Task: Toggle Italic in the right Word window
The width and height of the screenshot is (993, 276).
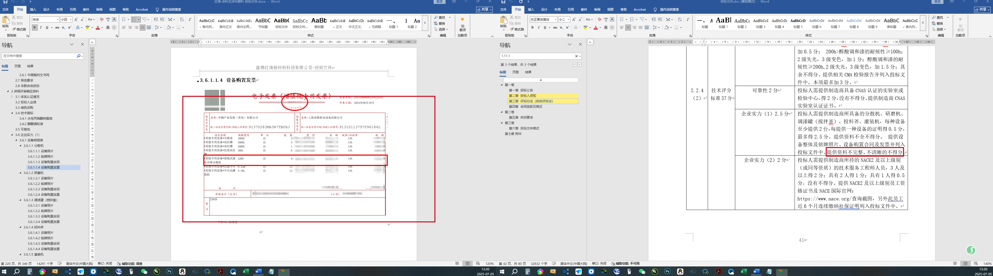Action: point(539,27)
